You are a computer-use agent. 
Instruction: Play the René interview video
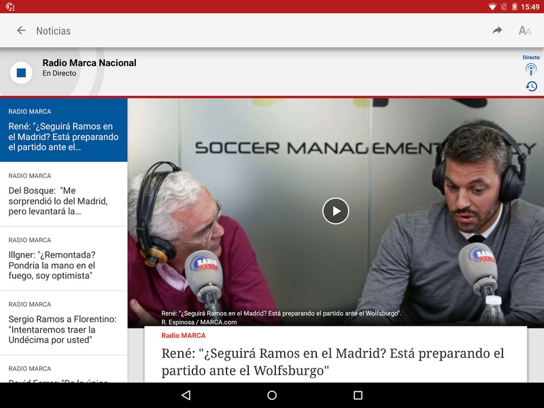[335, 211]
